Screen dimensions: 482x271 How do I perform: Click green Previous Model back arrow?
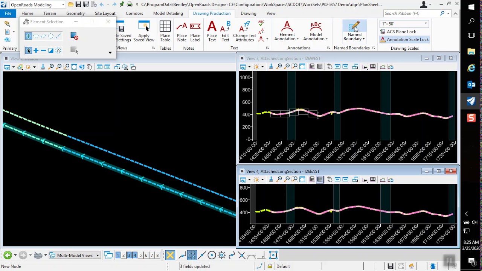[8, 255]
